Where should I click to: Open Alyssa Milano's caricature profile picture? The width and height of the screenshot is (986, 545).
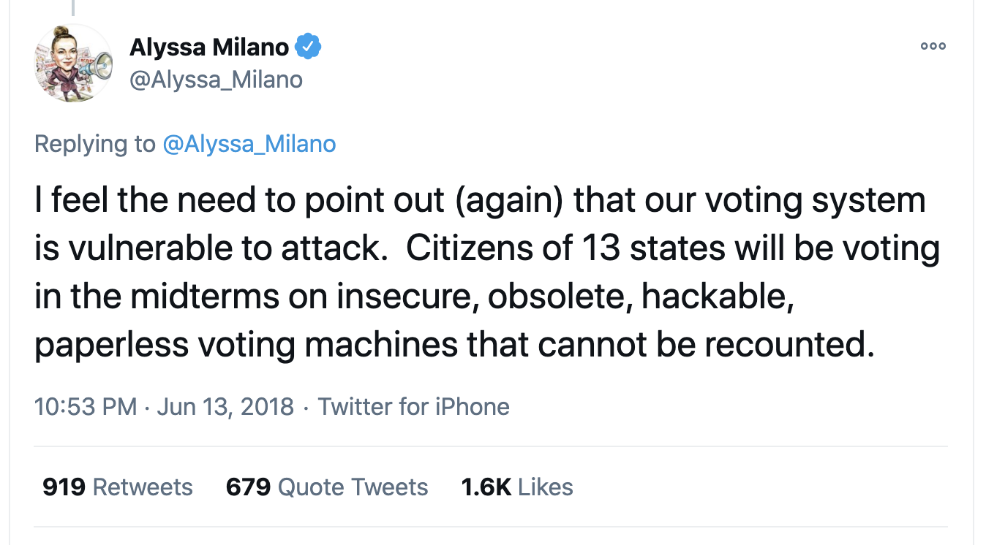point(73,64)
